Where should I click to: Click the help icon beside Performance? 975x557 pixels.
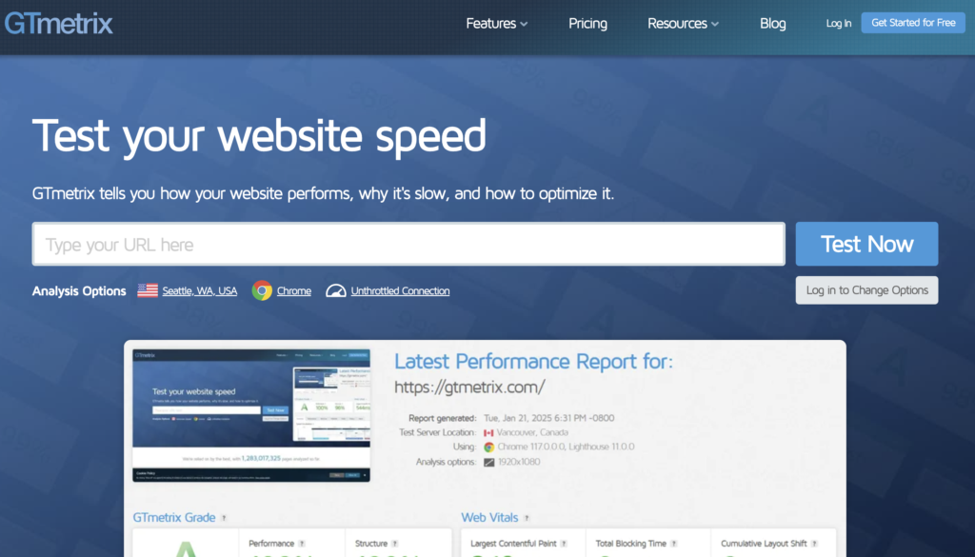302,544
